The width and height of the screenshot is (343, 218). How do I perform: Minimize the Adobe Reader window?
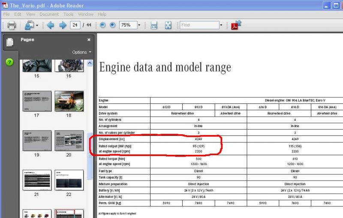tap(327, 6)
